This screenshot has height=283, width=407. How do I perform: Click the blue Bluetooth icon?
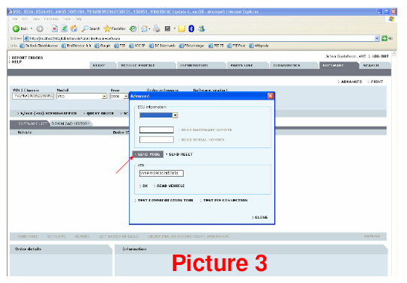[191, 28]
